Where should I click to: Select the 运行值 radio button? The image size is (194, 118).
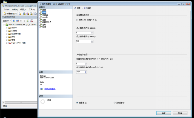click(115, 103)
